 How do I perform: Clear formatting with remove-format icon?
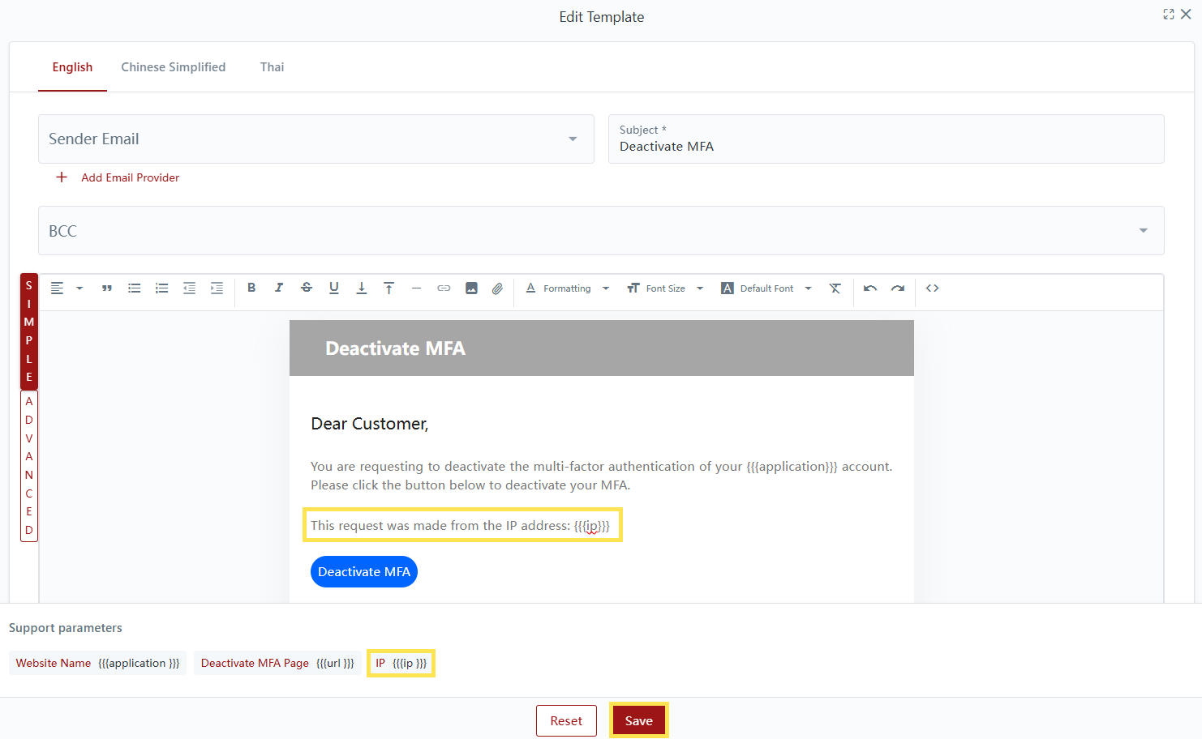pos(835,288)
